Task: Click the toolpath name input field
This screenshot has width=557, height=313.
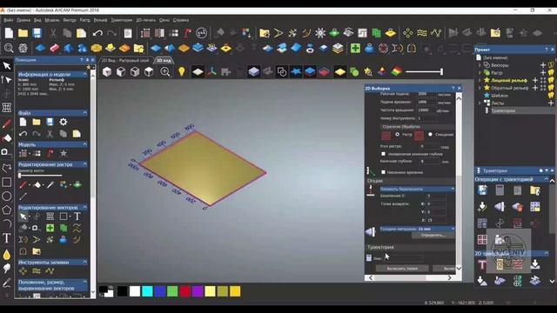Action: [403, 258]
